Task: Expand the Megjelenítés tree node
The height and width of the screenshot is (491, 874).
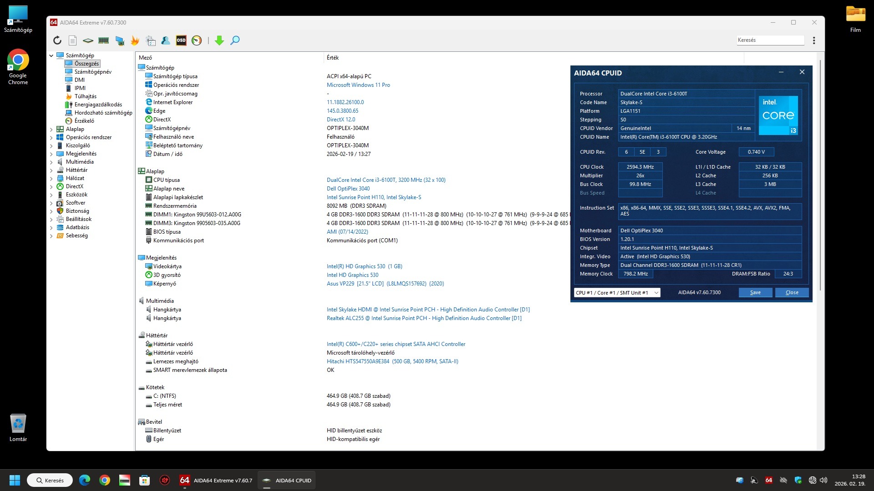Action: coord(51,154)
